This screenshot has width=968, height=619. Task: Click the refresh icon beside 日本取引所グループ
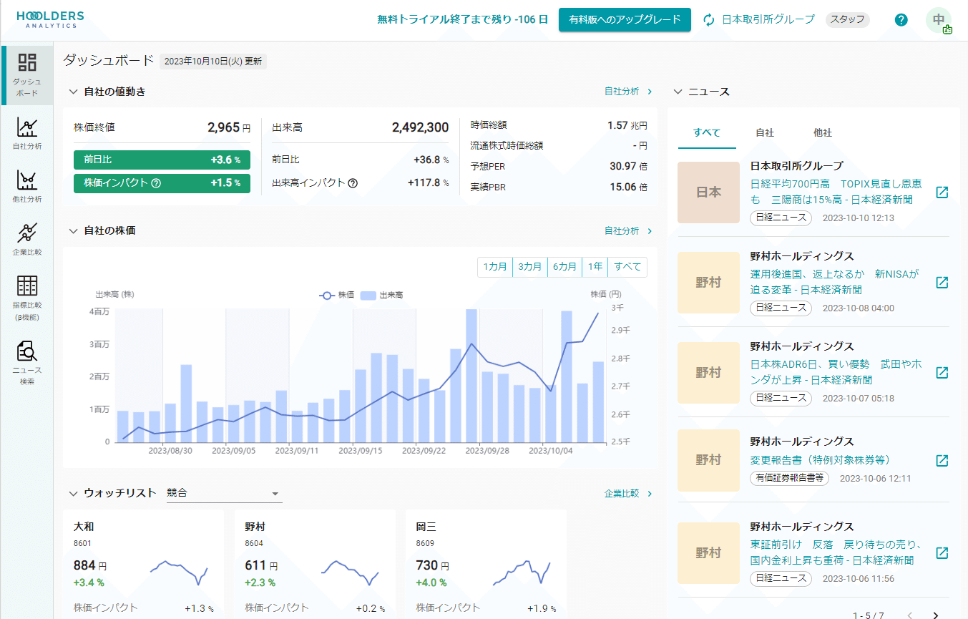708,20
